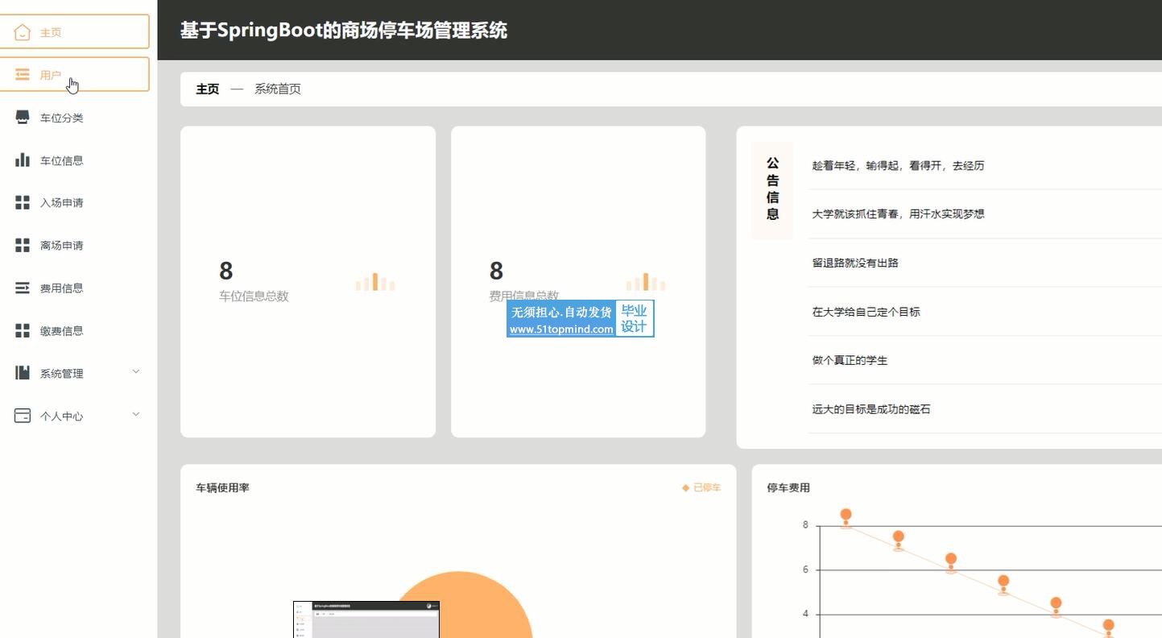Open announcement 趁着年轻，输得起，看得开，去经历

[898, 166]
